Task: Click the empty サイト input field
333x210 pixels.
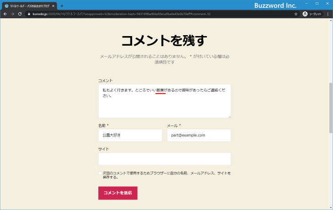Action: (x=165, y=159)
